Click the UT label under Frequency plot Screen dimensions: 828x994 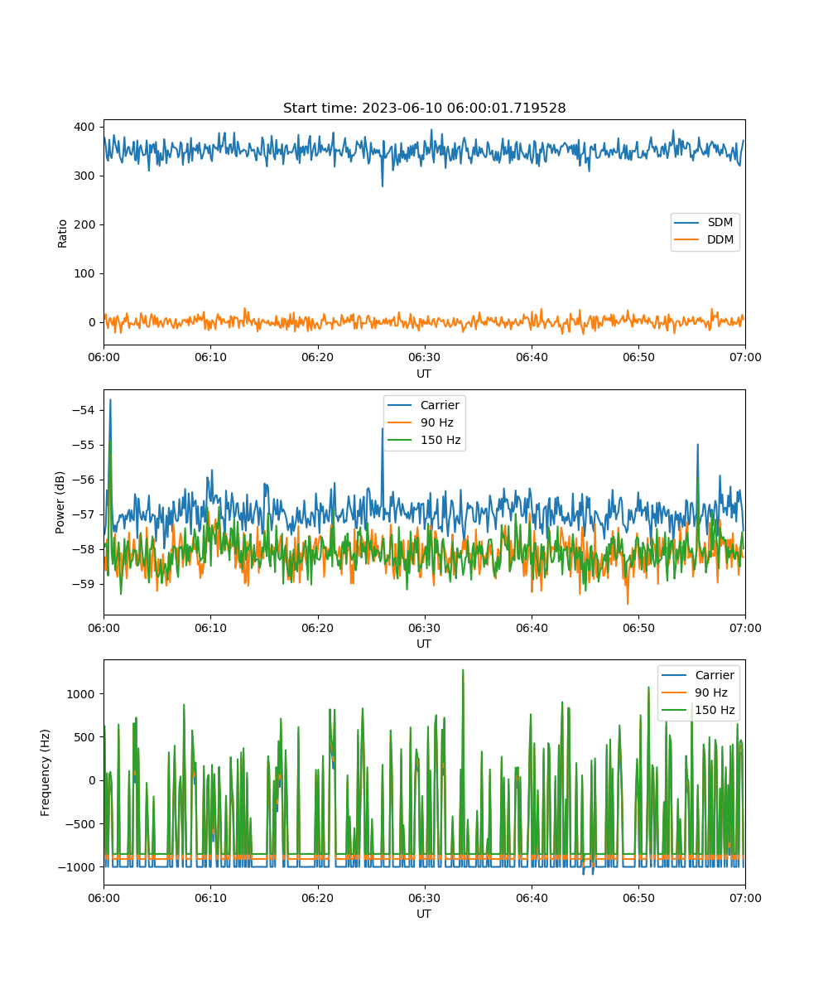point(424,914)
